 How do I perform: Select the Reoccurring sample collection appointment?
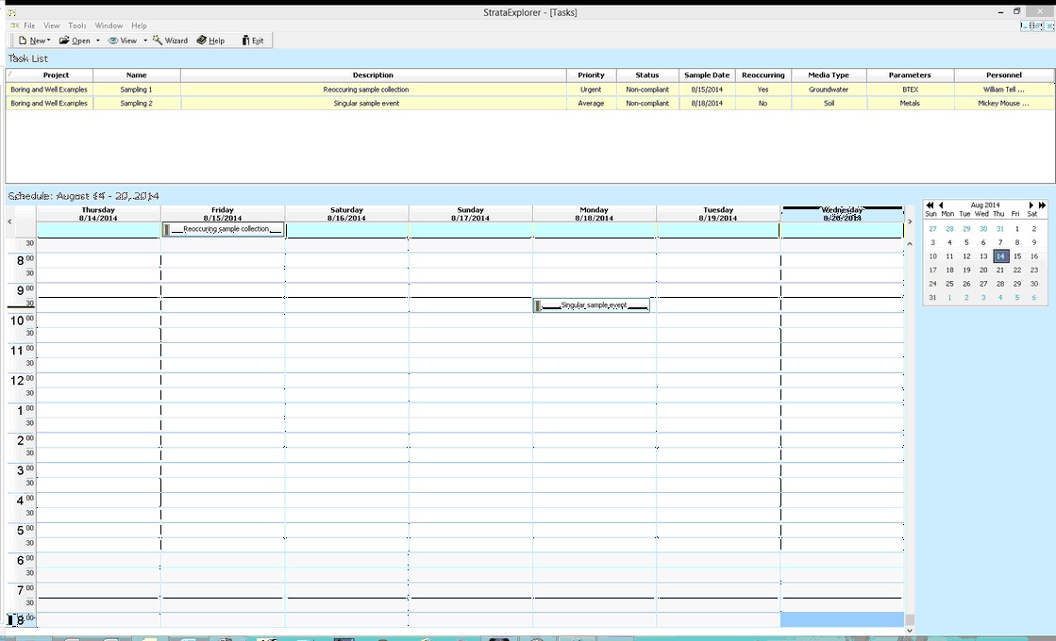point(225,229)
